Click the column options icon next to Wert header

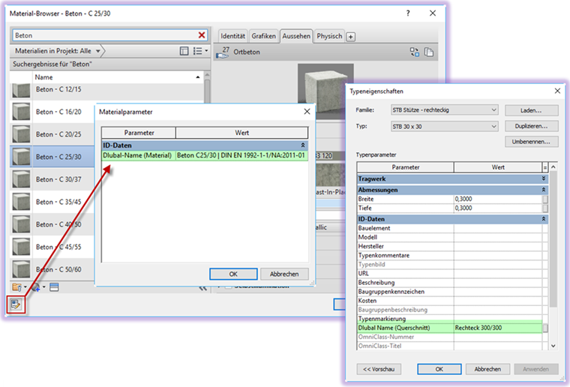pos(545,167)
